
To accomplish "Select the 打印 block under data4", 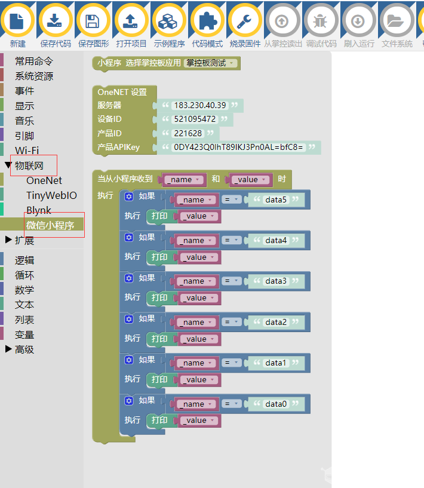I will click(159, 257).
